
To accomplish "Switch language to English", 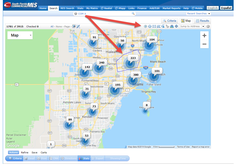I will pyautogui.click(x=213, y=8).
